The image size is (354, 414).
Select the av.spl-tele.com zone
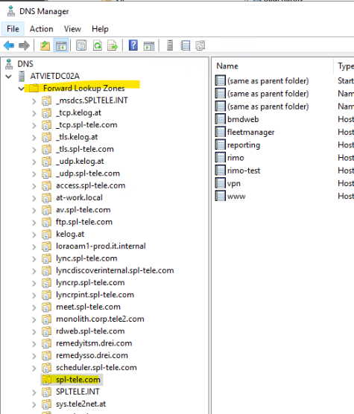tap(83, 210)
